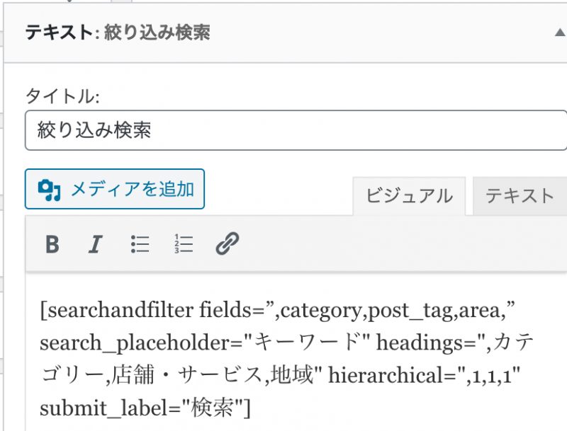Toggle bold formatting in the editor toolbar
The height and width of the screenshot is (431, 567).
[x=52, y=244]
